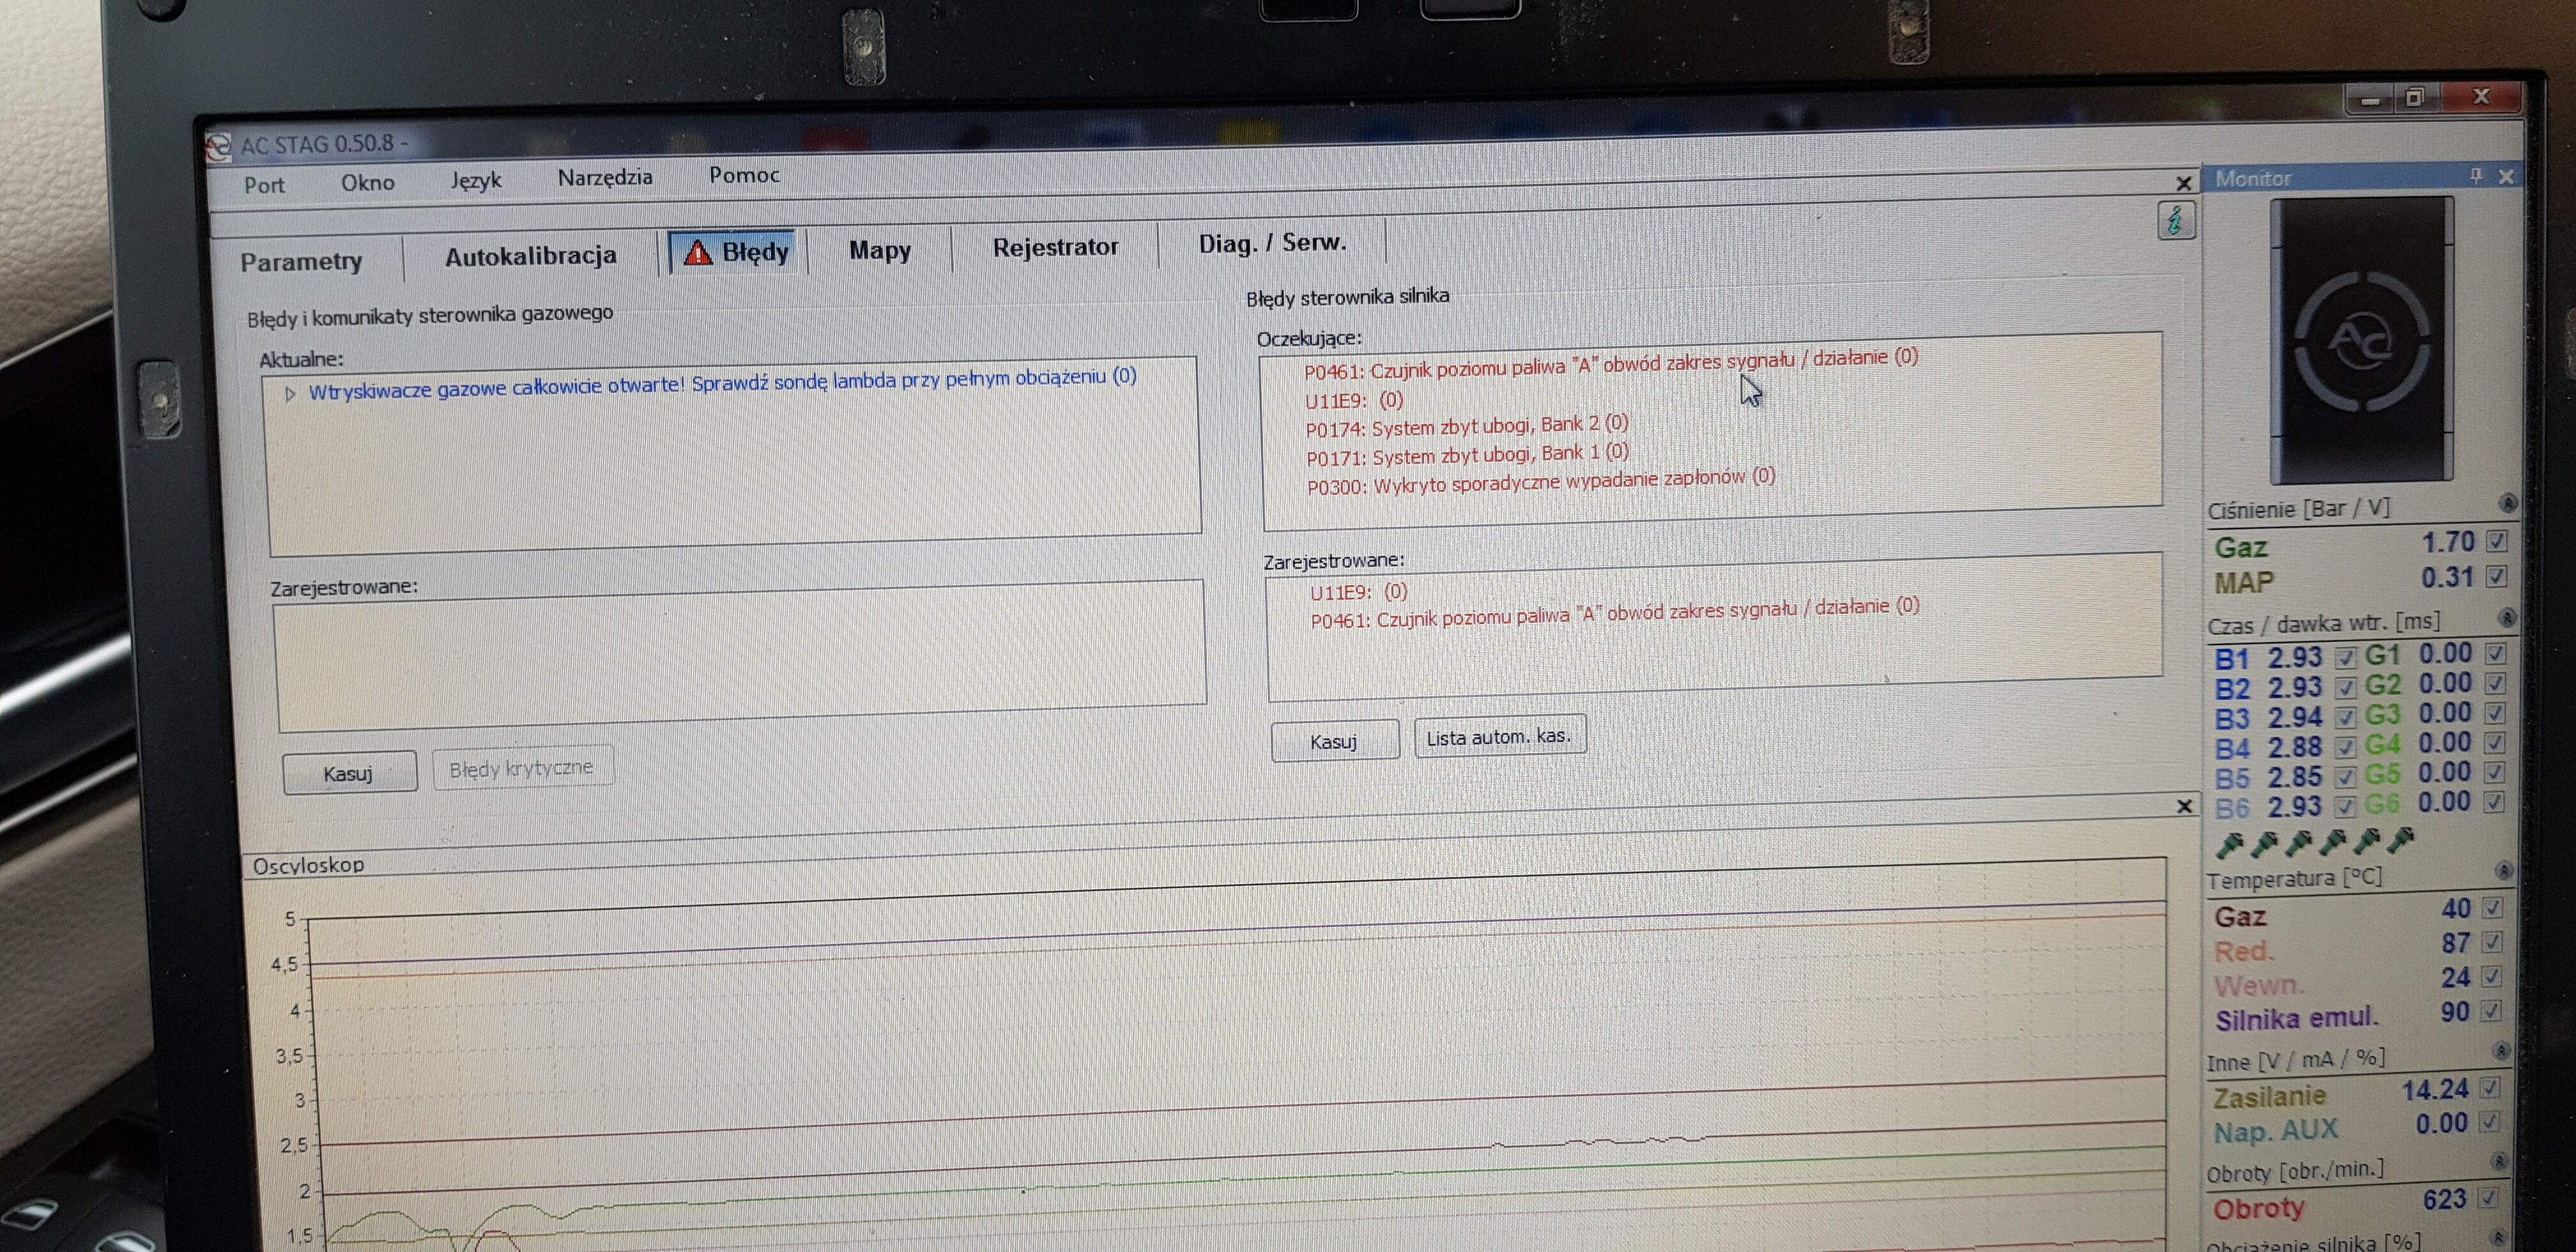Click the AC fuel switch image in Monitor
Viewport: 2576px width, 1252px height.
tap(2361, 340)
